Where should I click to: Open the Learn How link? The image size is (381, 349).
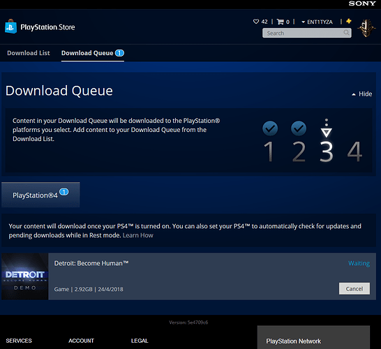point(137,235)
